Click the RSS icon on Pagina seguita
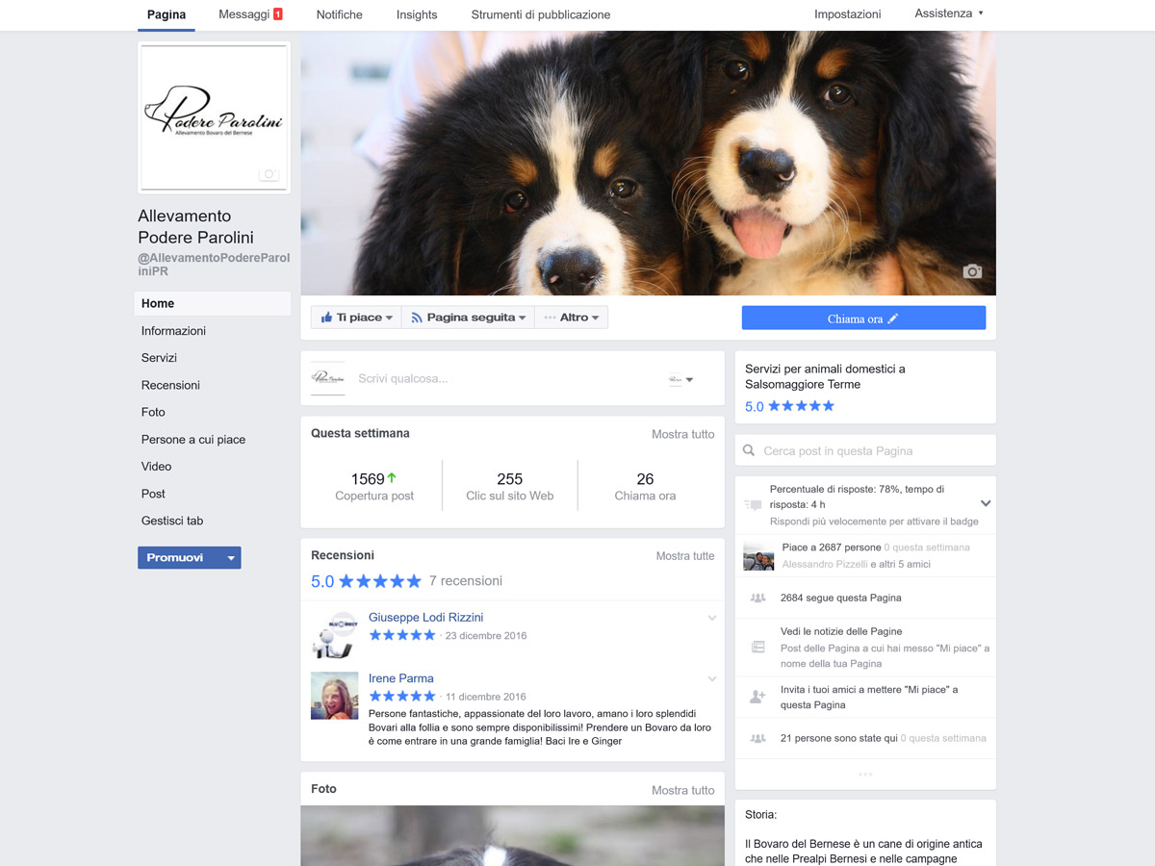This screenshot has height=866, width=1155. 417,318
